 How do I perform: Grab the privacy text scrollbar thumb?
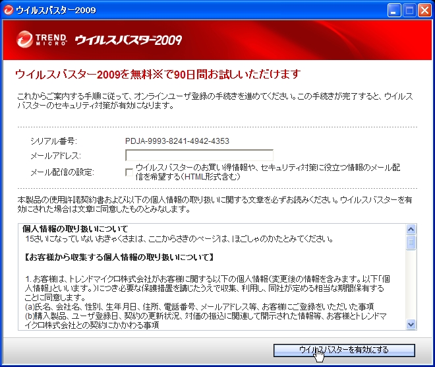point(411,242)
